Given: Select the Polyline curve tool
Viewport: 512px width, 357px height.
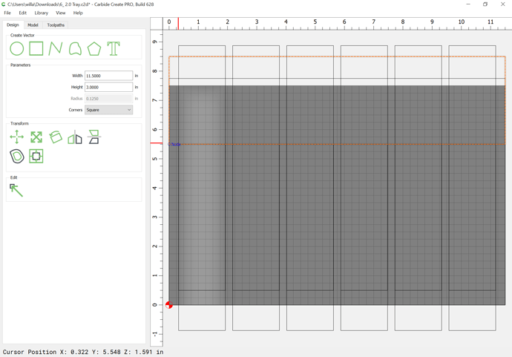Looking at the screenshot, I should click(x=56, y=49).
